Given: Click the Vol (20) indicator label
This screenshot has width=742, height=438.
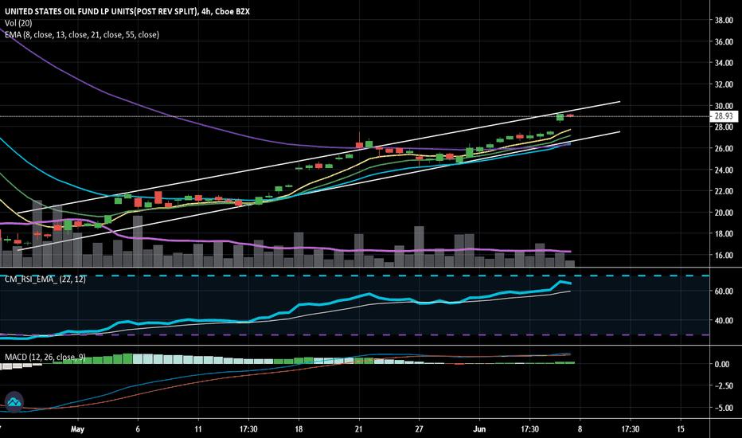Looking at the screenshot, I should click(x=18, y=23).
